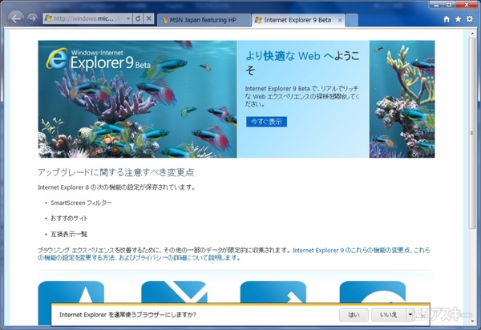Click the fourth blue feature tile icon
The height and width of the screenshot is (330, 481).
tap(373, 292)
